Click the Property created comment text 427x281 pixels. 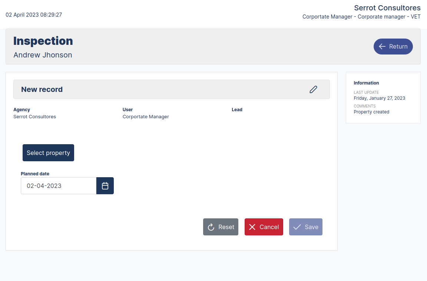click(x=371, y=112)
